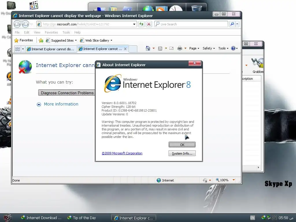Viewport: 296px width, 222px height.
Task: Open the ©2009 Microsoft Corporation link
Action: tap(122, 153)
